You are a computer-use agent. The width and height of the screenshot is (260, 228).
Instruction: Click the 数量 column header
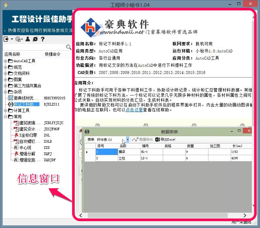click(x=197, y=146)
